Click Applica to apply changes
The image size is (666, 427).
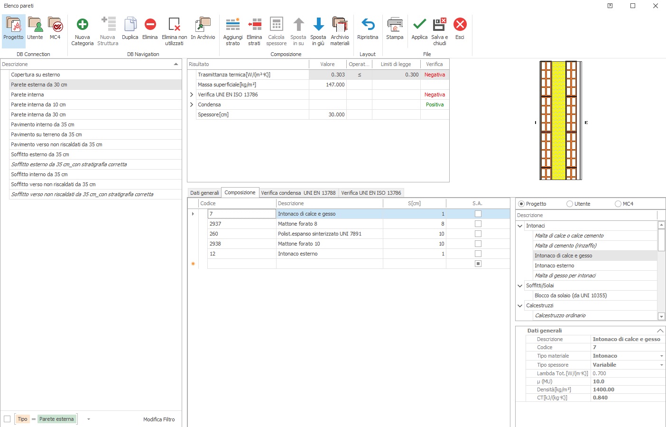click(x=419, y=25)
